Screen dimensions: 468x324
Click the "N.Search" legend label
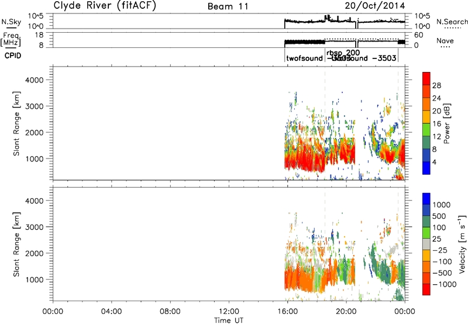tap(452, 22)
